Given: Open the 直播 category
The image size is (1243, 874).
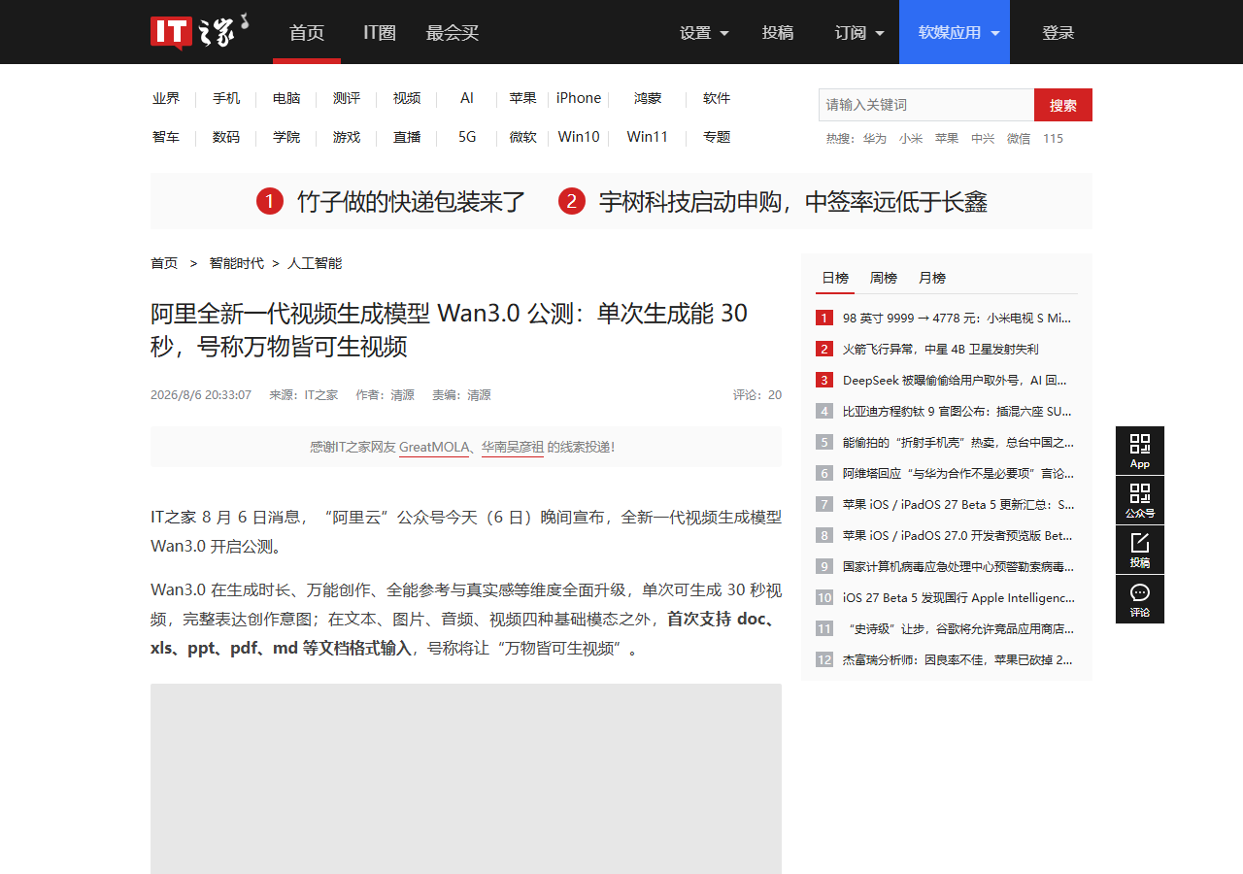Looking at the screenshot, I should tap(407, 137).
